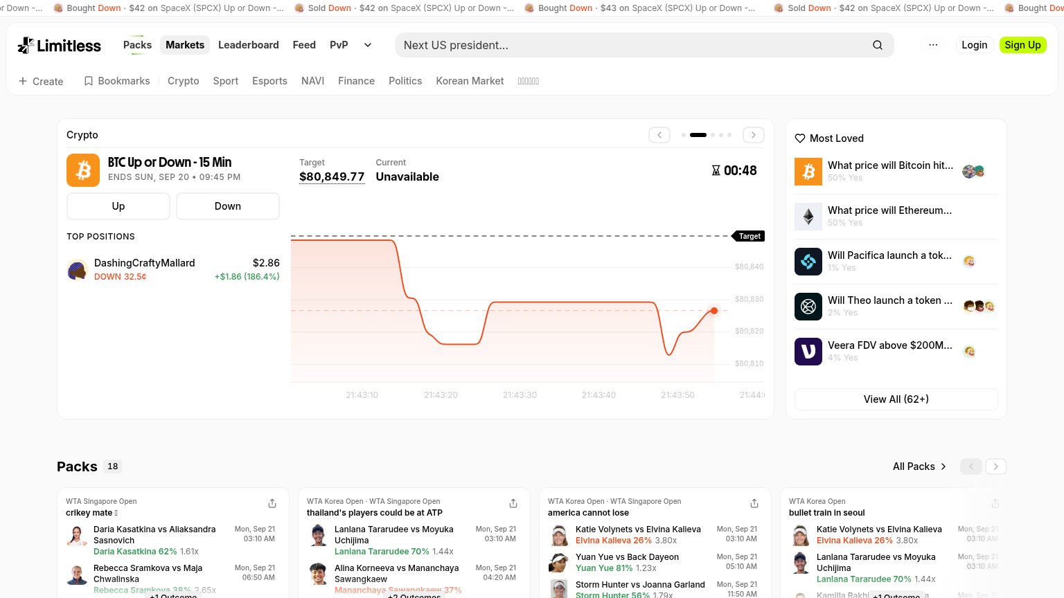Viewport: 1064px width, 598px height.
Task: Click View All (62+) button
Action: pyautogui.click(x=896, y=399)
